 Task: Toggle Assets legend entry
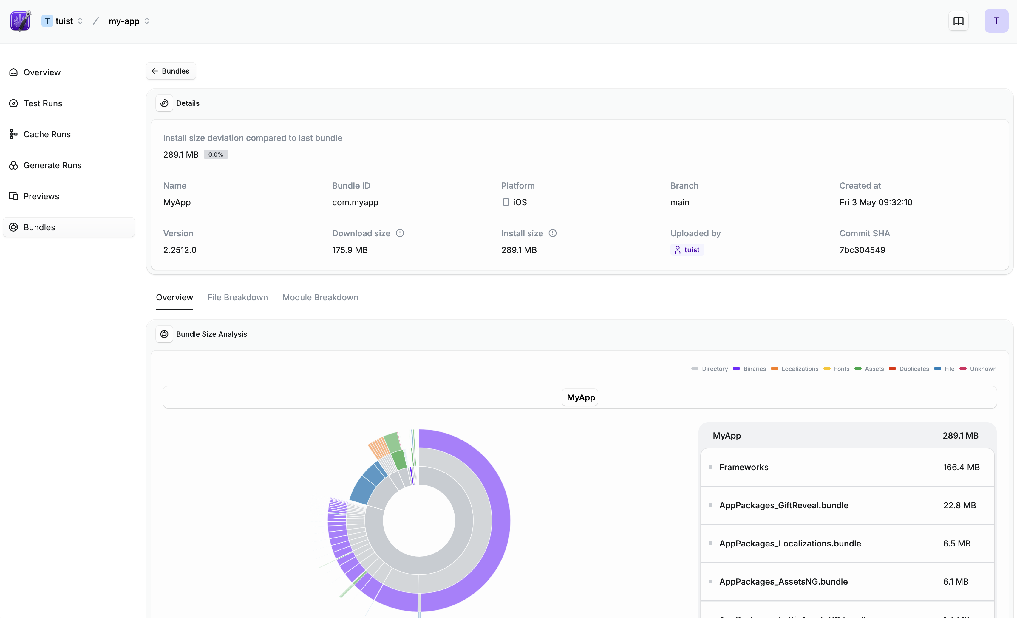click(874, 369)
